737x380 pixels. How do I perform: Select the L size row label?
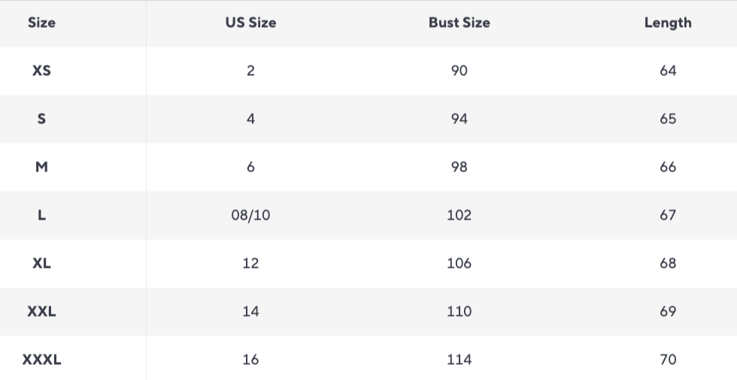[x=41, y=215]
